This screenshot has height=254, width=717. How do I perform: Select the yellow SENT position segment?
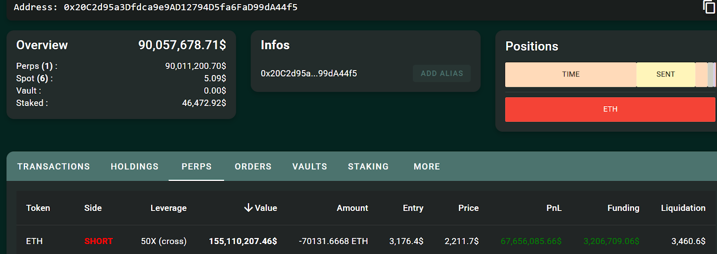pos(665,74)
